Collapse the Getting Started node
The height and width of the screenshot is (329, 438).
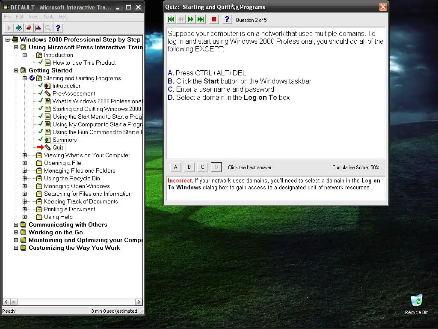click(x=16, y=71)
